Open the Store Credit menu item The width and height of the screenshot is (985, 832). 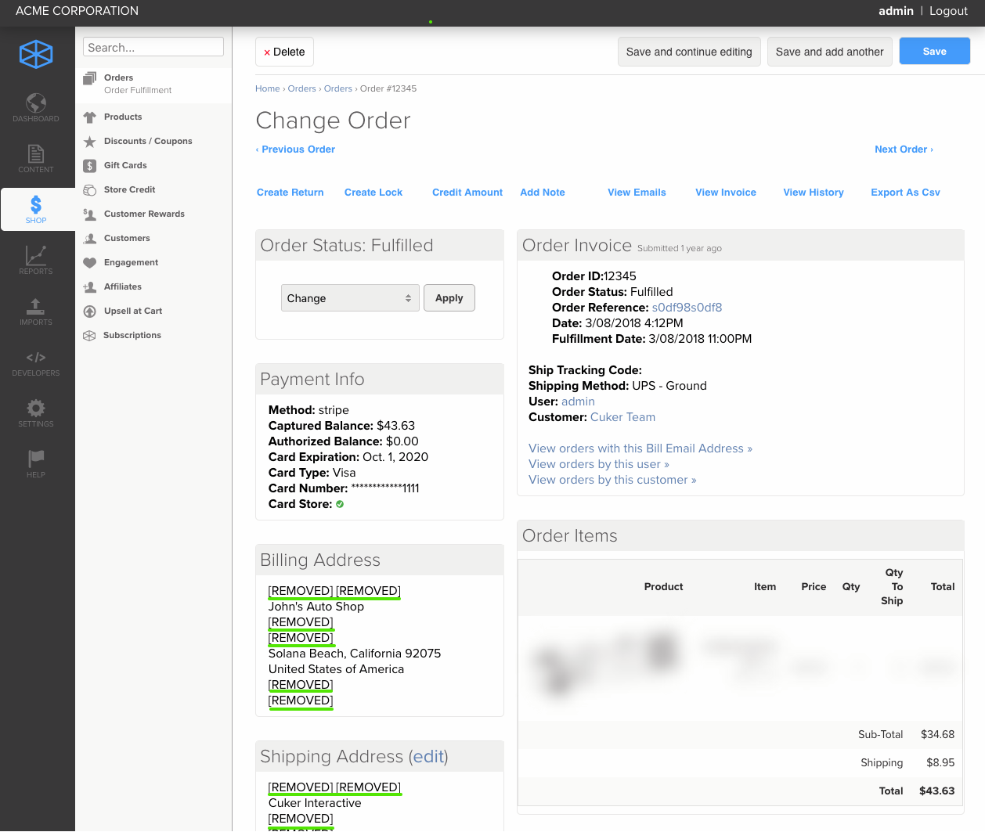pyautogui.click(x=129, y=189)
